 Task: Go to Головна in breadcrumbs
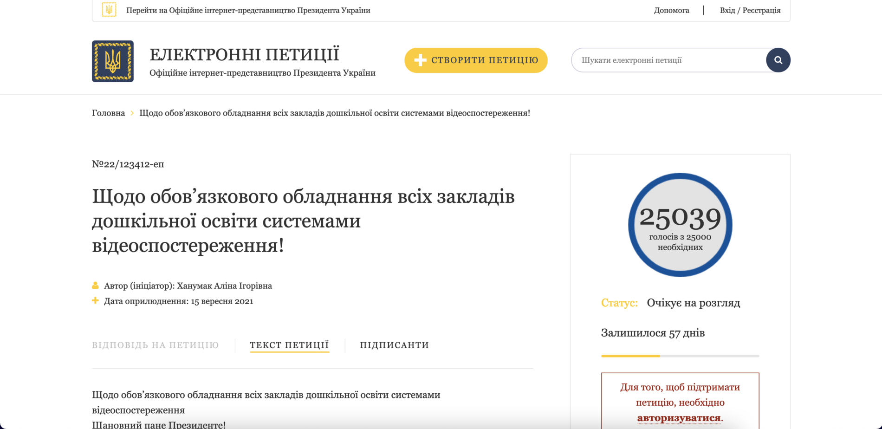click(108, 113)
